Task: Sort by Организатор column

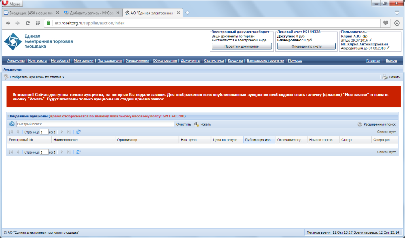Action: click(x=147, y=140)
